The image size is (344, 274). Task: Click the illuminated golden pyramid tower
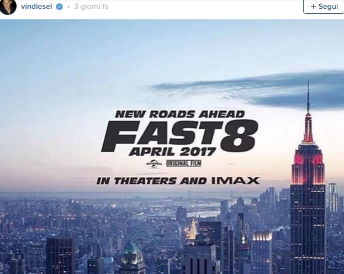(x=193, y=229)
